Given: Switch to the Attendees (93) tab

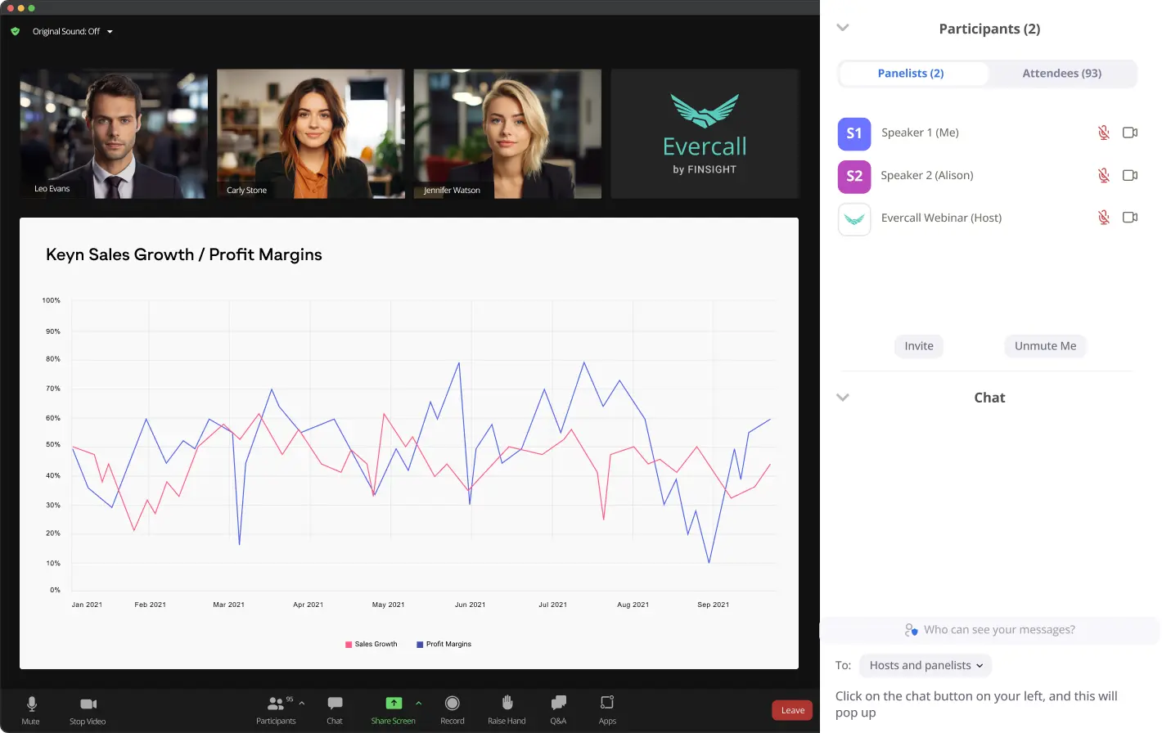Looking at the screenshot, I should [x=1061, y=74].
